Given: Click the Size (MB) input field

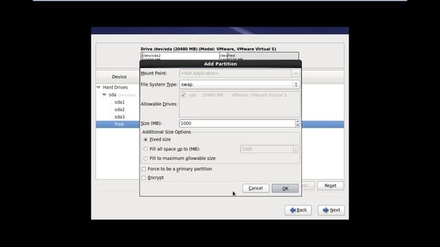Looking at the screenshot, I should pos(237,123).
